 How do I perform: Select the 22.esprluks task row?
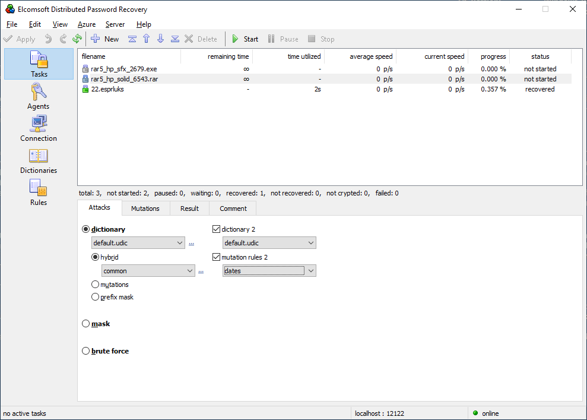click(x=325, y=89)
